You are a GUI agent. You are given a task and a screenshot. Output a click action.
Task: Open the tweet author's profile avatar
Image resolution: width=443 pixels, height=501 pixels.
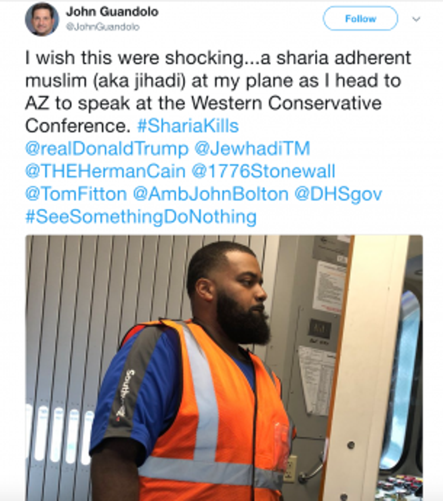point(42,19)
